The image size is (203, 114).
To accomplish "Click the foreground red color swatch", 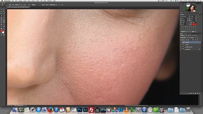I will coord(2,31).
